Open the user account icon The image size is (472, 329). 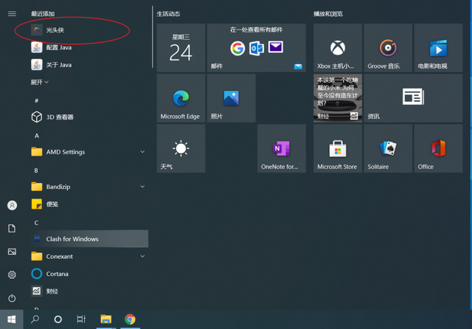coord(12,205)
